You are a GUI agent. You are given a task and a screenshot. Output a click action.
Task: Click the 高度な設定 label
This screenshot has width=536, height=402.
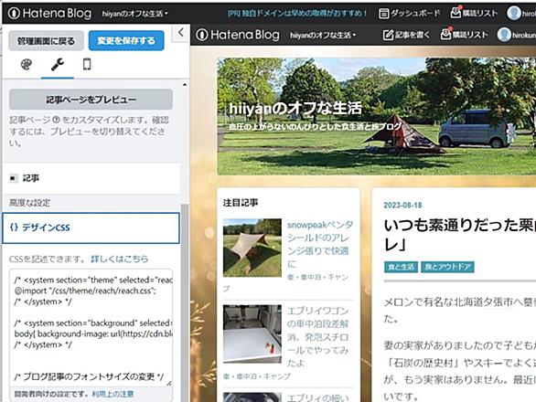pyautogui.click(x=29, y=203)
